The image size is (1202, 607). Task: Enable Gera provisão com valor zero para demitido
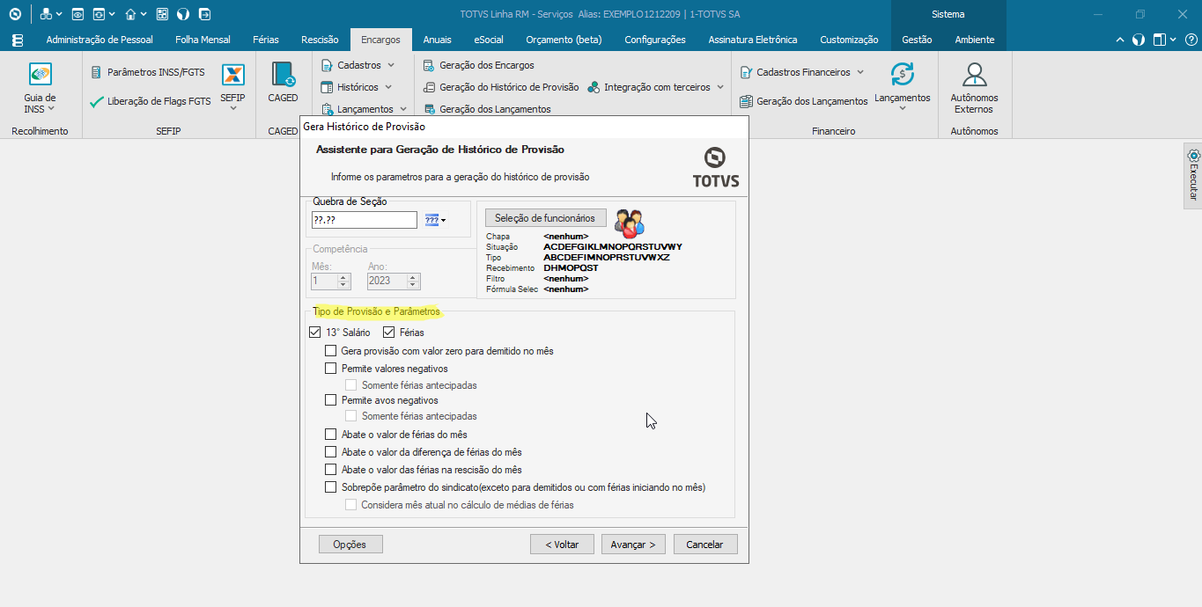coord(331,351)
